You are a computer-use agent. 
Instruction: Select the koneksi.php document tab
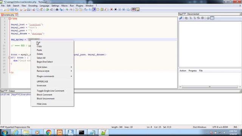9,15
